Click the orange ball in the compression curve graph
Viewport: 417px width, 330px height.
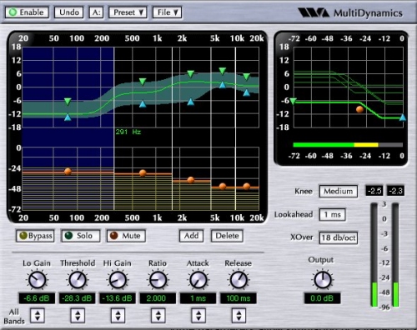359,109
